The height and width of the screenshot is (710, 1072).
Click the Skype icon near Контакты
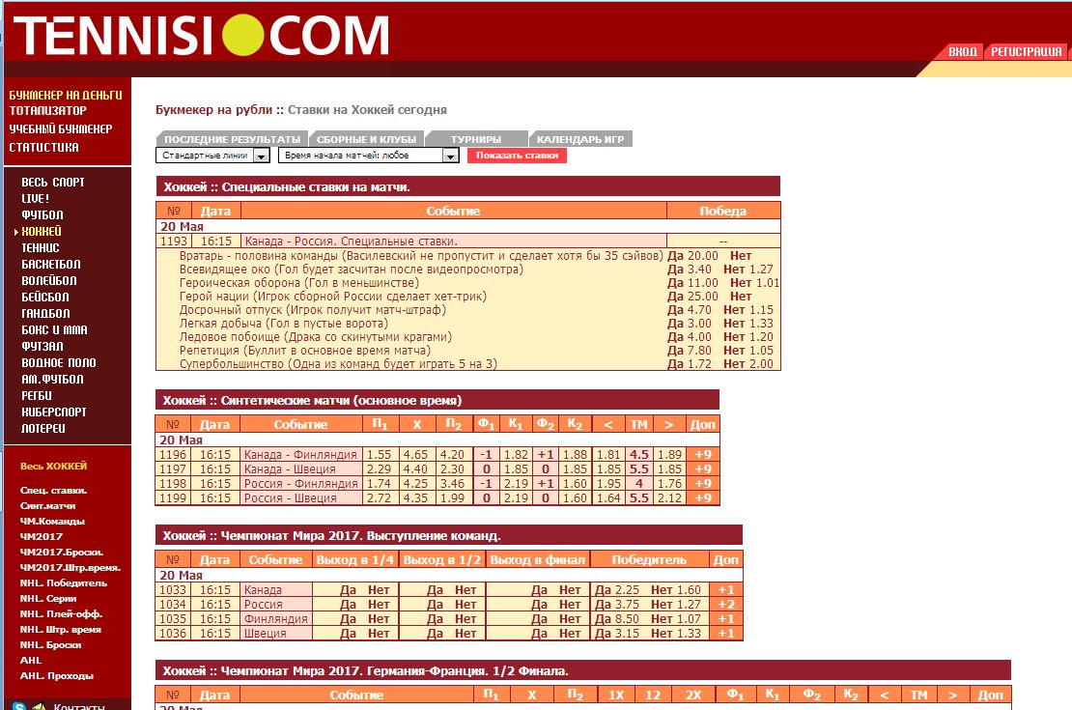point(19,705)
